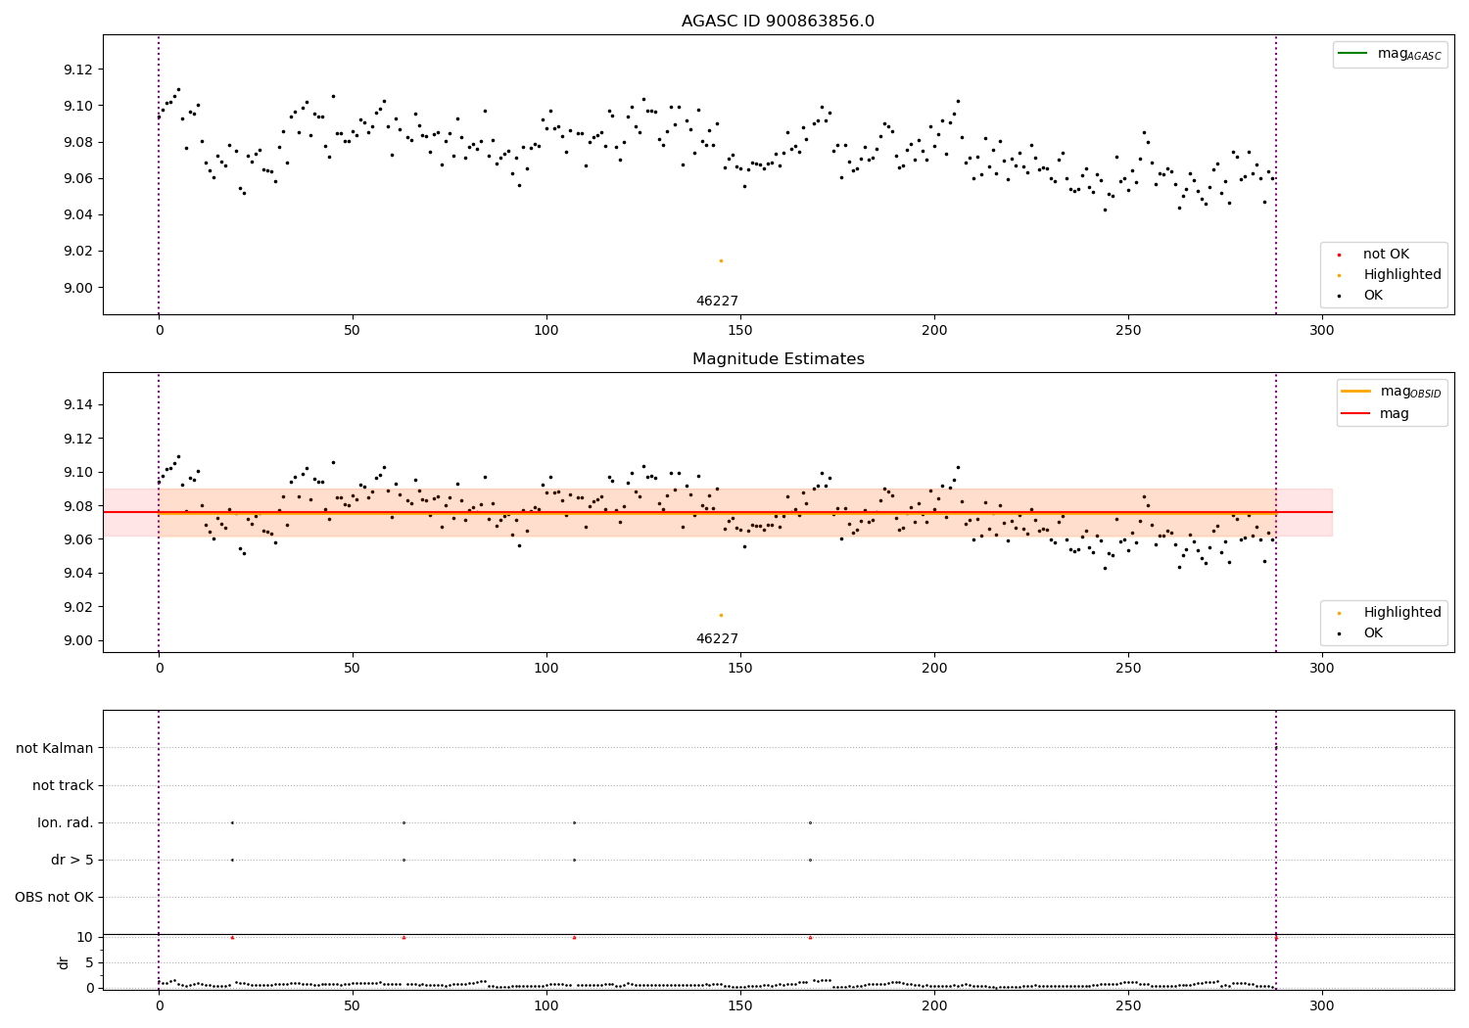Click the red mag line in middle plot
1469x1028 pixels.
(717, 512)
